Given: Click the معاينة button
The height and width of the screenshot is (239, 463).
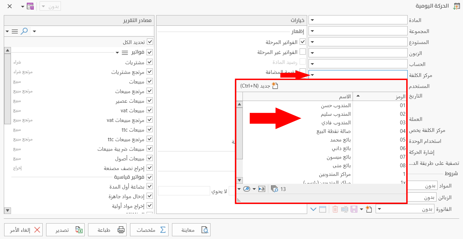Looking at the screenshot, I should pos(191,230).
